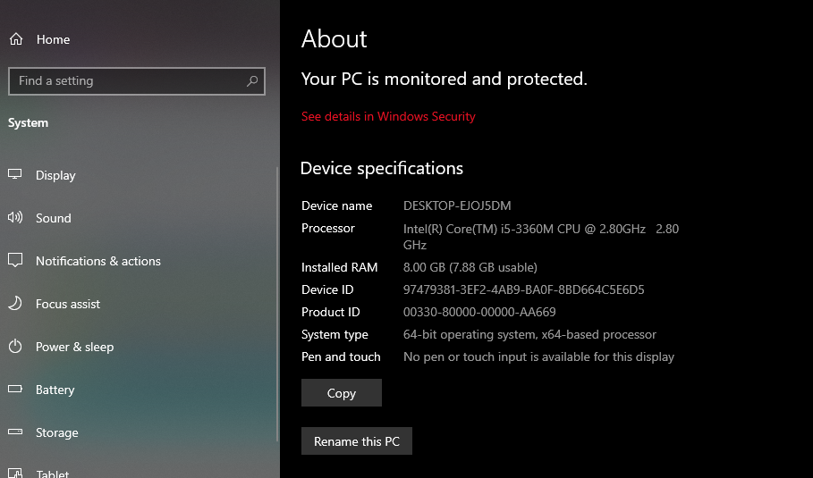The height and width of the screenshot is (478, 813).
Task: Click No pen or touch input text
Action: (538, 356)
